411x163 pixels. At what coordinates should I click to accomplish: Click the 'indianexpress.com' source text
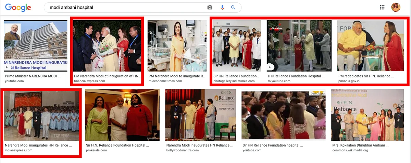click(19, 150)
